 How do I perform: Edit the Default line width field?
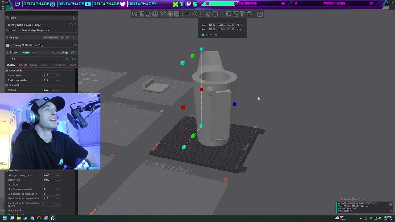[51, 90]
